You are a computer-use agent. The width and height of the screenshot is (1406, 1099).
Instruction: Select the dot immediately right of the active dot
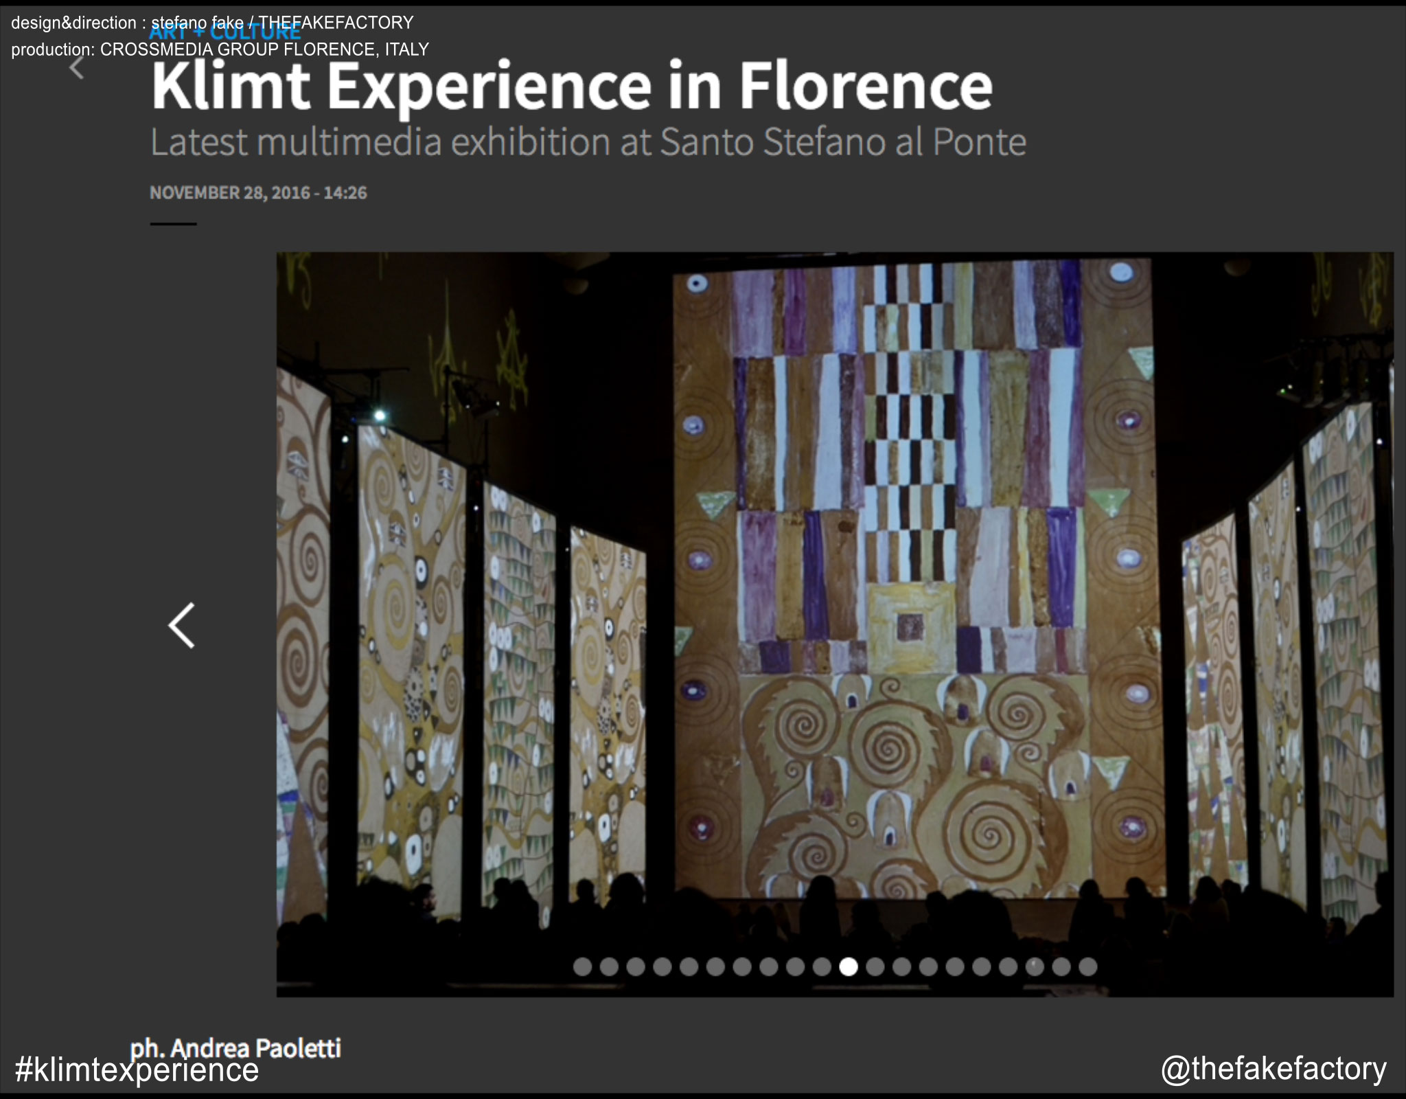click(875, 966)
